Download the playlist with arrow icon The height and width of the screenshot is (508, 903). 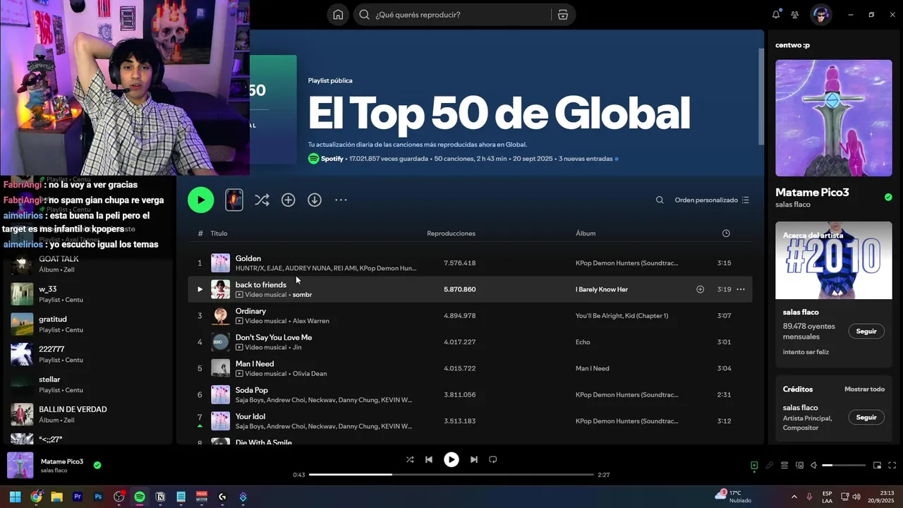click(315, 200)
